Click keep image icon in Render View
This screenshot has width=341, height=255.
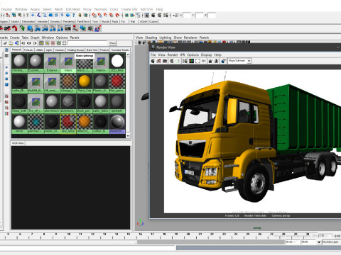click(210, 61)
